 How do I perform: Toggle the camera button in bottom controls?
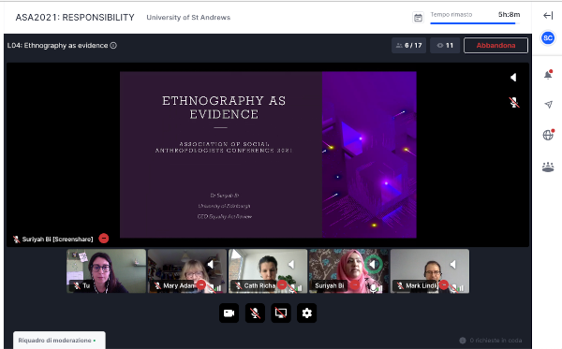(x=229, y=313)
